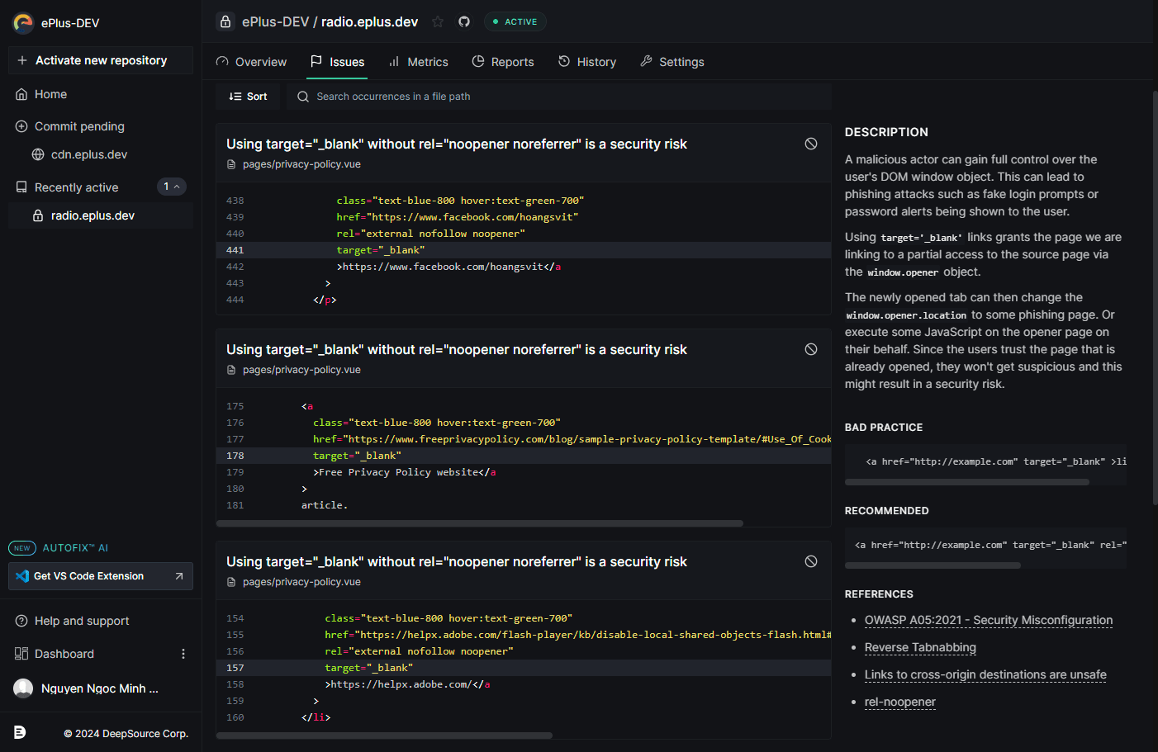Viewport: 1158px width, 752px height.
Task: Open the Overview tab
Action: click(251, 62)
